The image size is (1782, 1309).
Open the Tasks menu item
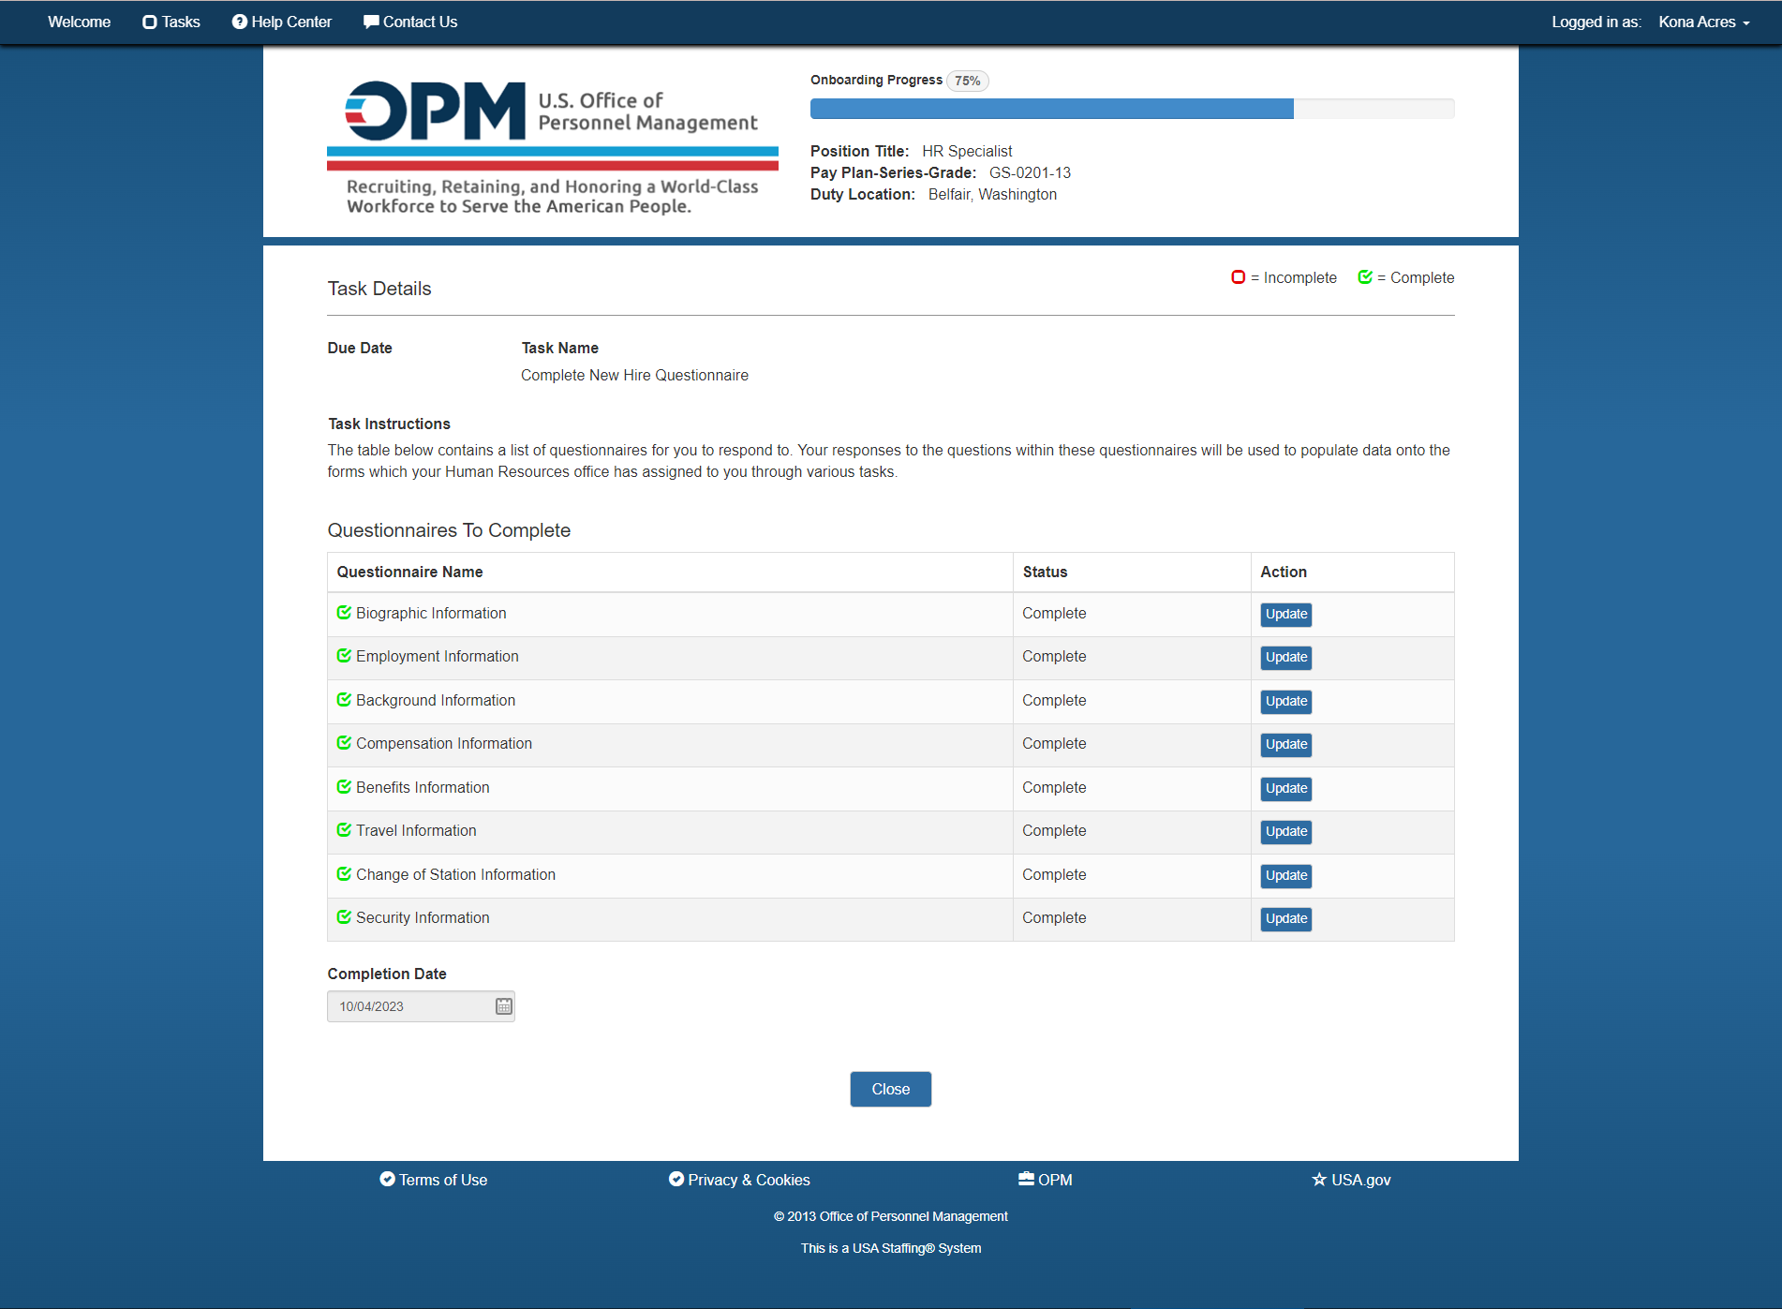171,22
